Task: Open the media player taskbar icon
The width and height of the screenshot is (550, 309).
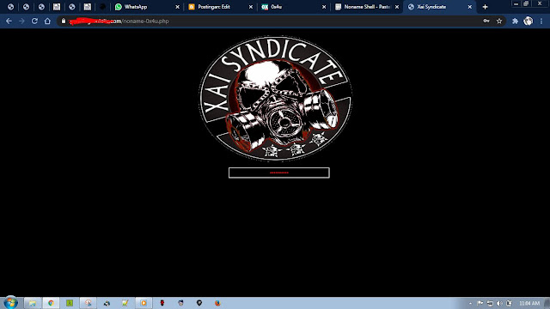Action: click(x=144, y=303)
